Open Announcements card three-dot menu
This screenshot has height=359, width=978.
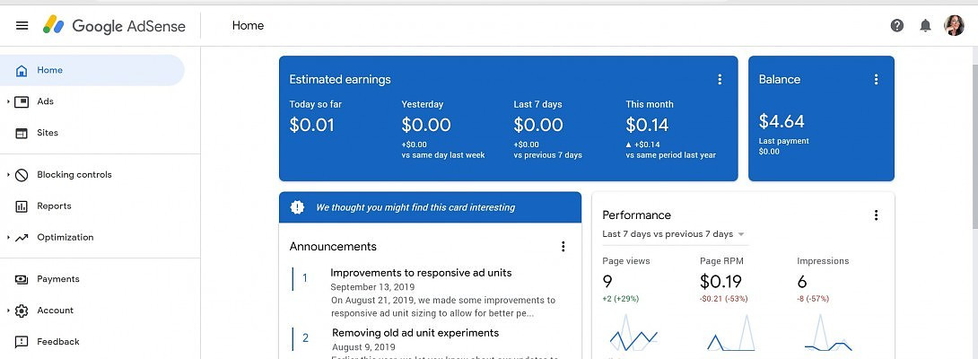coord(563,247)
